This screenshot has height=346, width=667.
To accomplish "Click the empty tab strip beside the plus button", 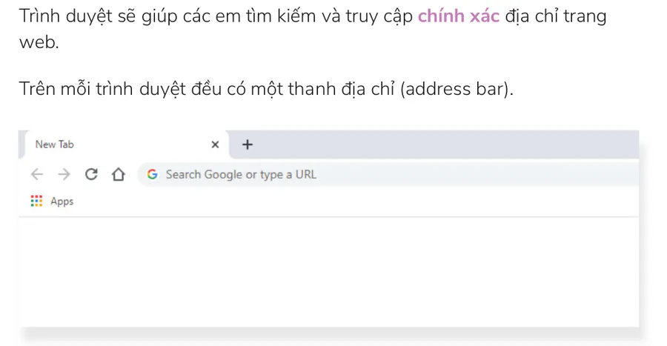I will tap(445, 144).
